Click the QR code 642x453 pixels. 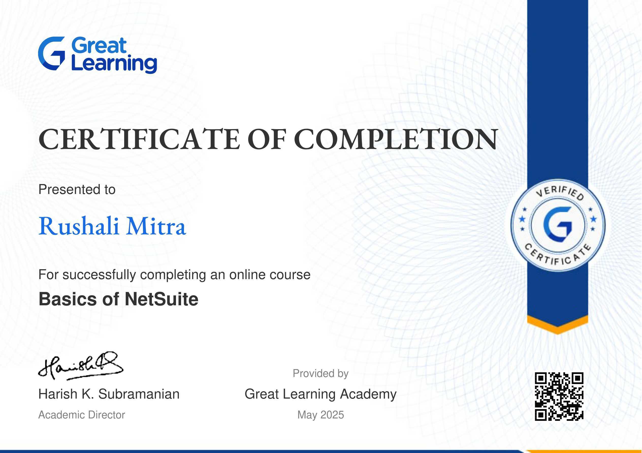click(x=559, y=397)
